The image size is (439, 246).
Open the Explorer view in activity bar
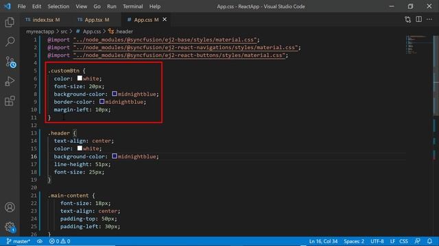pos(10,22)
